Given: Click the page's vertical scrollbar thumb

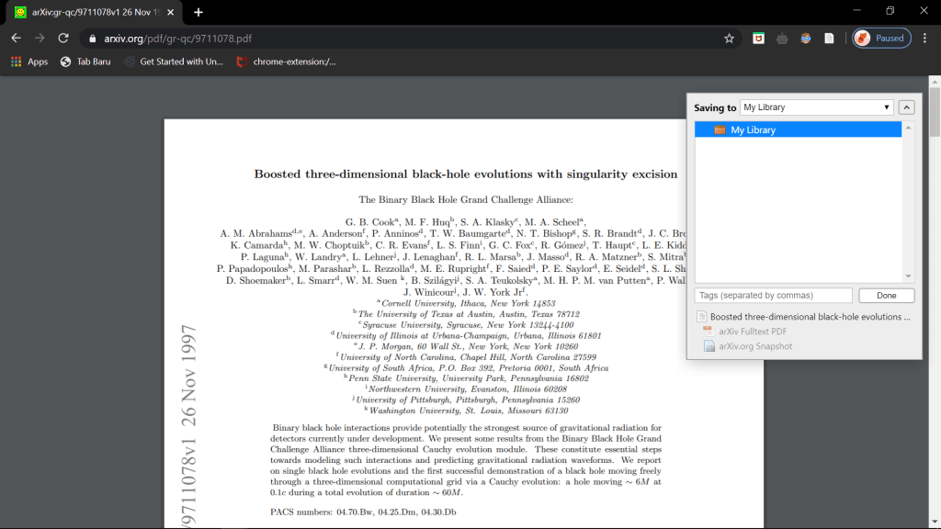Looking at the screenshot, I should click(935, 110).
